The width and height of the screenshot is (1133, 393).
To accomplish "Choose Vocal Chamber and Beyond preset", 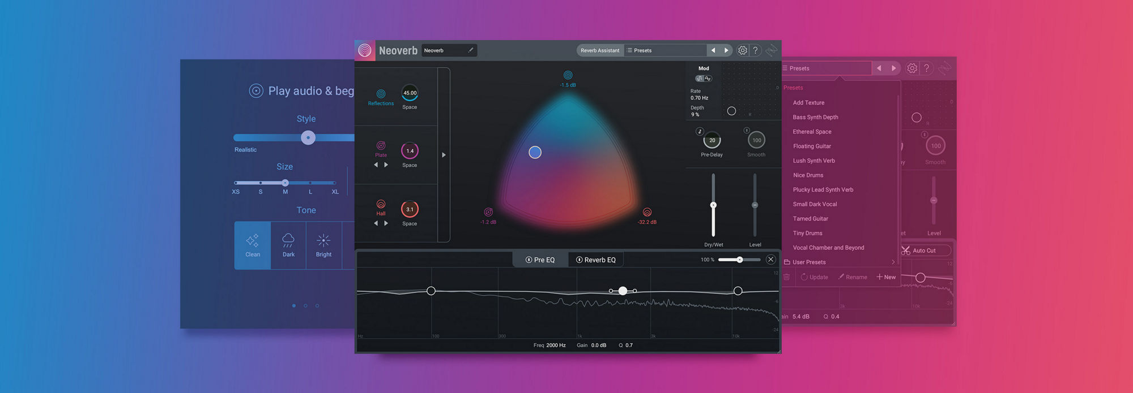I will (x=828, y=248).
